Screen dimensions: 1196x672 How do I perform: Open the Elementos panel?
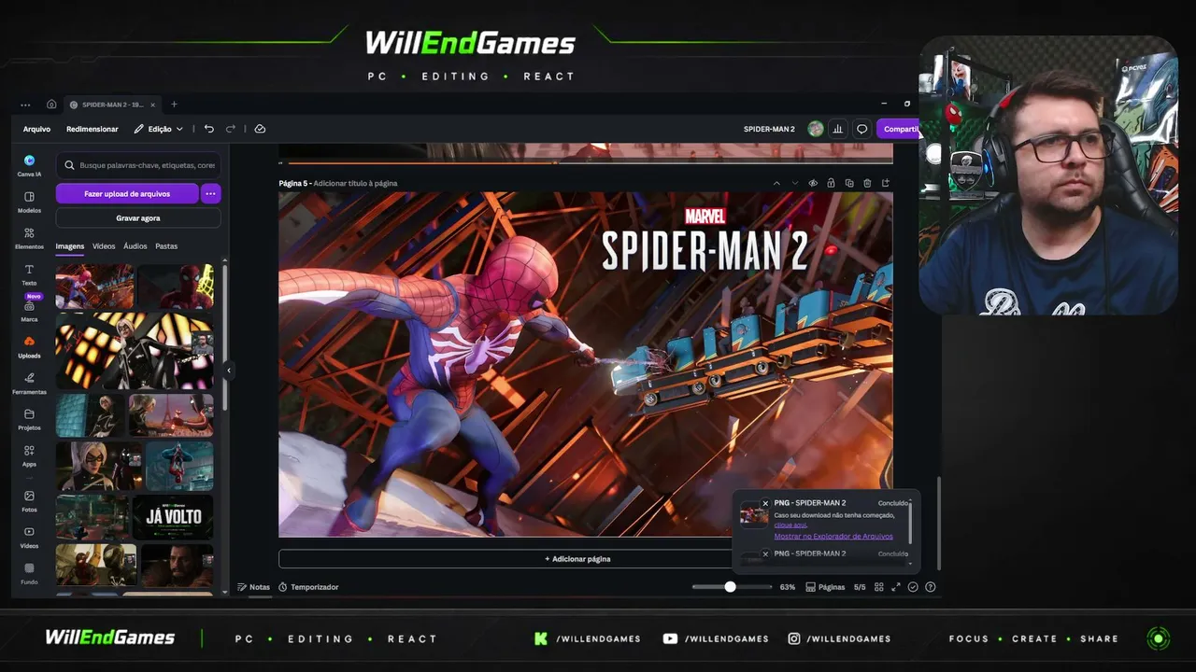pos(29,238)
